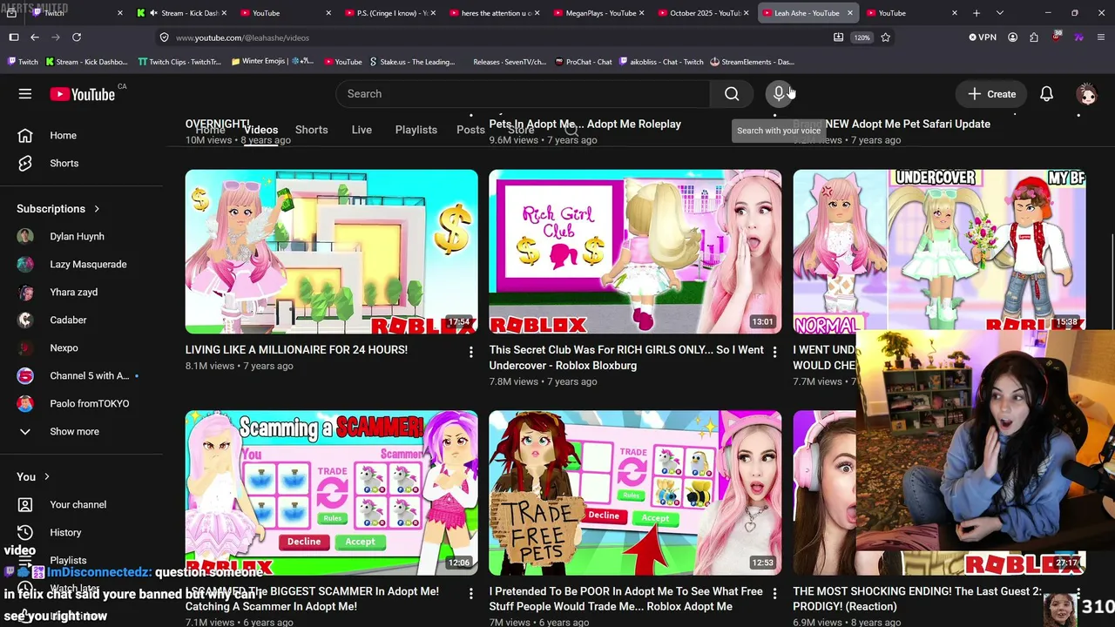Open action menu for BIGGEST SCAMMER video
This screenshot has width=1115, height=627.
[470, 593]
